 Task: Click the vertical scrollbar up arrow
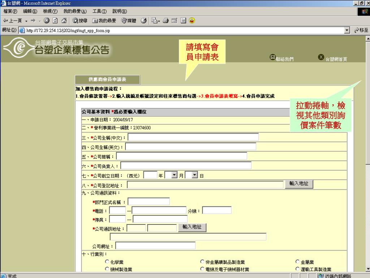click(x=368, y=38)
